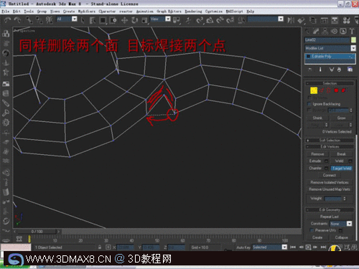Switch to the Motion panel tab
Image resolution: width=359 pixels, height=269 pixels.
(x=334, y=31)
